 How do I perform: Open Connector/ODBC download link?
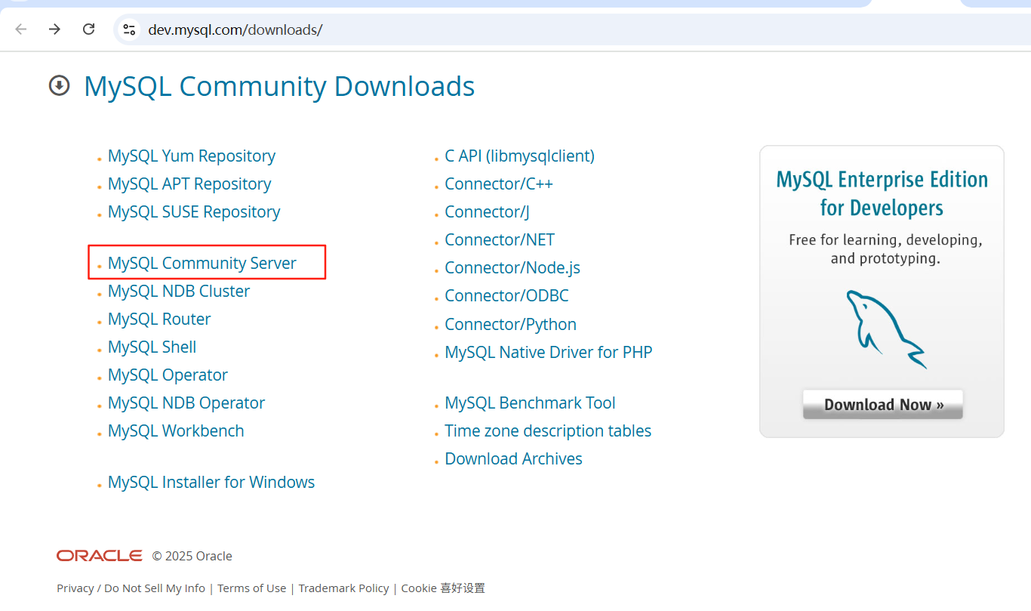pyautogui.click(x=506, y=295)
